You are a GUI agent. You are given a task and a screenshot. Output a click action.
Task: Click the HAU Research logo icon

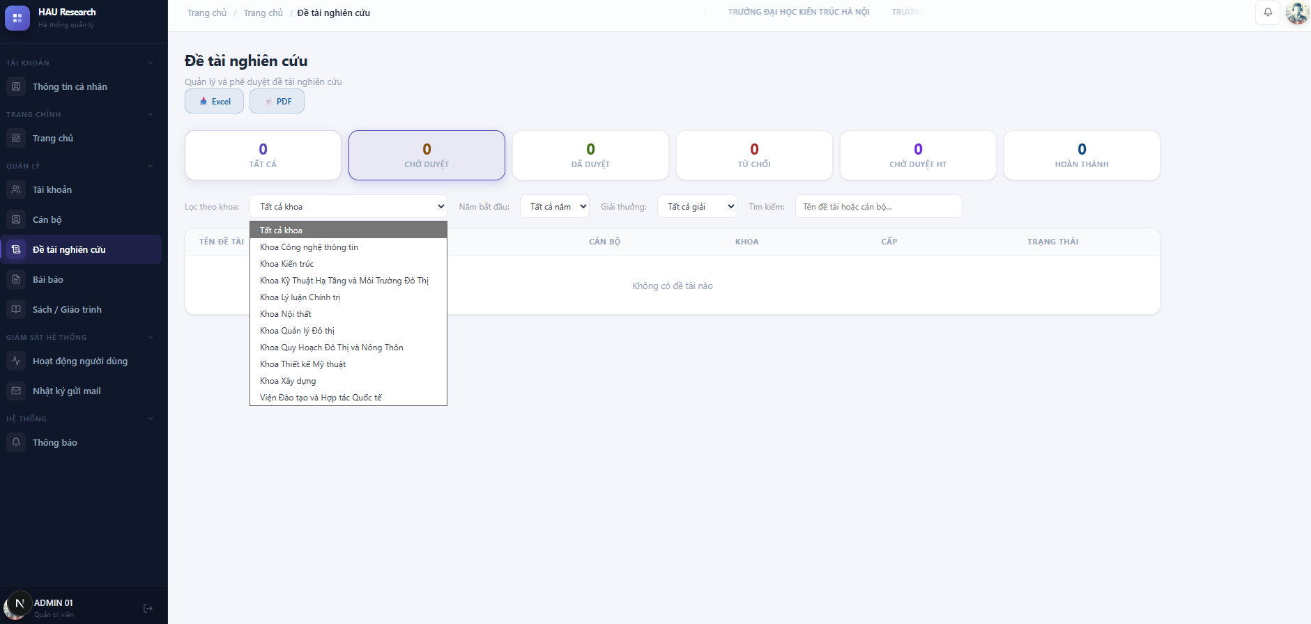click(x=17, y=17)
